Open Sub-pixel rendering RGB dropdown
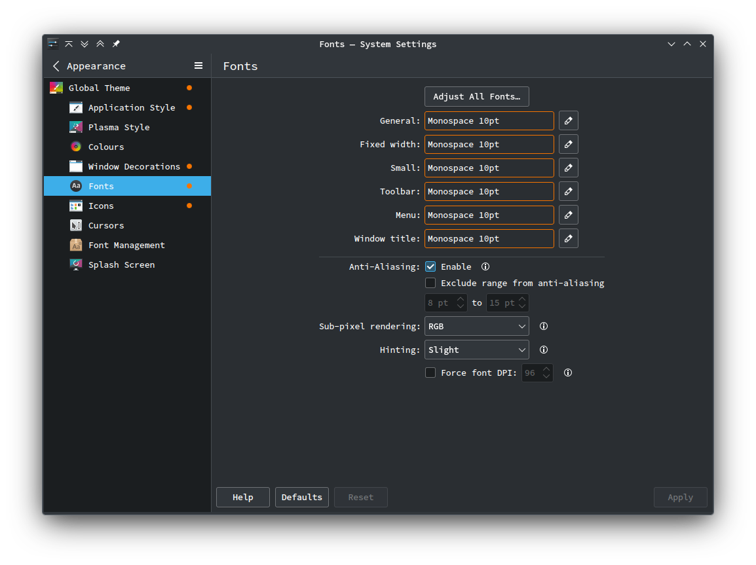 coord(477,327)
